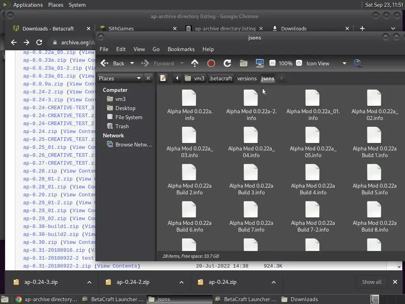Open the Forward history dropdown arrow
405x304 pixels.
coord(182,63)
